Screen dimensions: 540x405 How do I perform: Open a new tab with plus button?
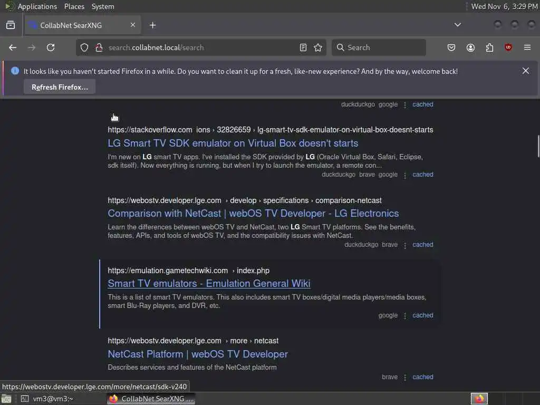153,25
